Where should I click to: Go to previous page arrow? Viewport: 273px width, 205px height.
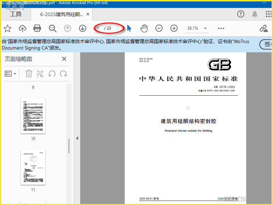pos(68,28)
